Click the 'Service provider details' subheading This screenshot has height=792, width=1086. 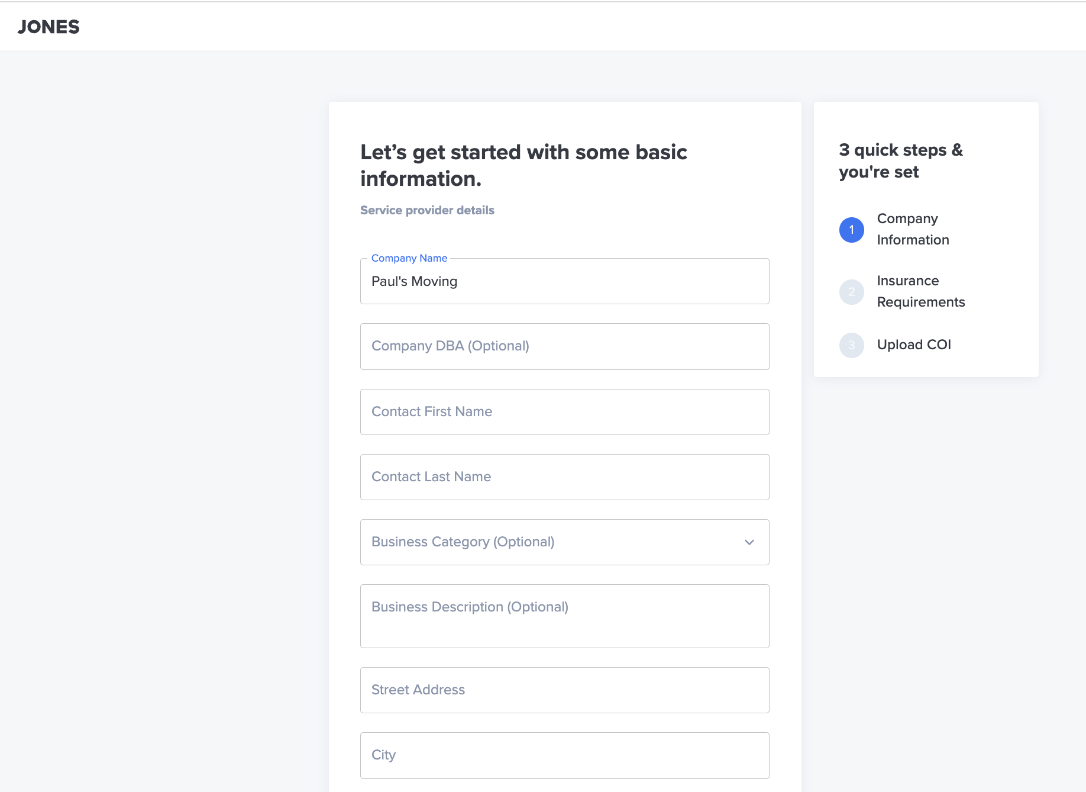pos(427,210)
